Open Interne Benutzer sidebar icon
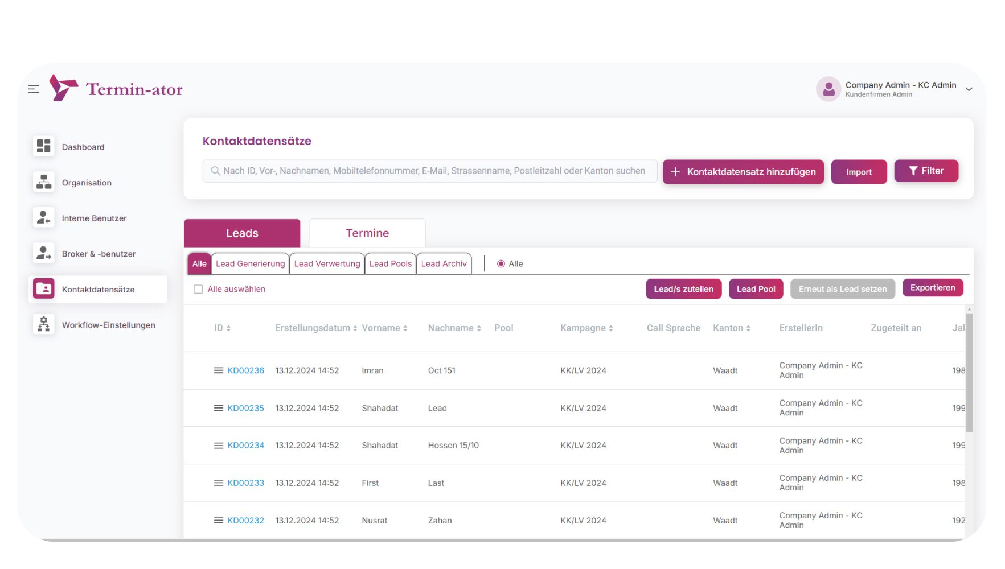Screen dimensions: 1005x569 point(44,218)
